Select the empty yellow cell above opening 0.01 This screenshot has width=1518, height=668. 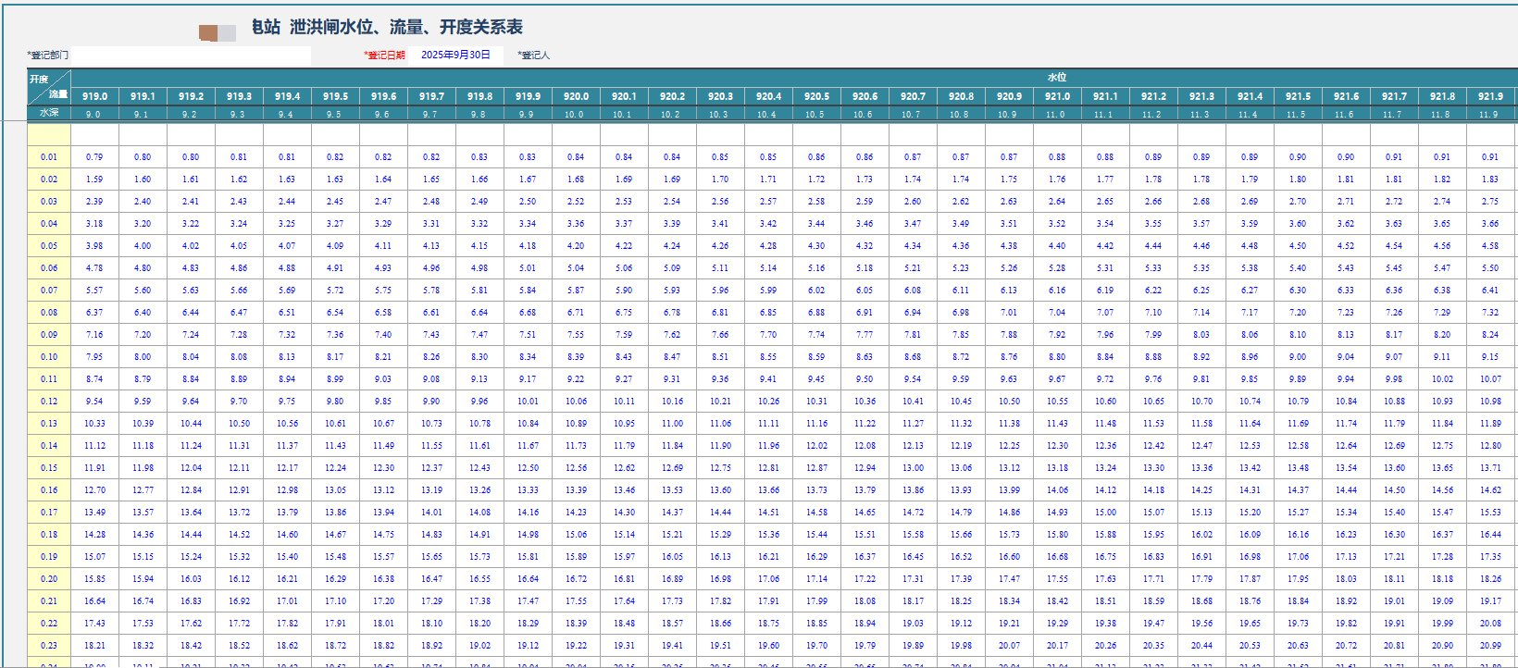49,135
